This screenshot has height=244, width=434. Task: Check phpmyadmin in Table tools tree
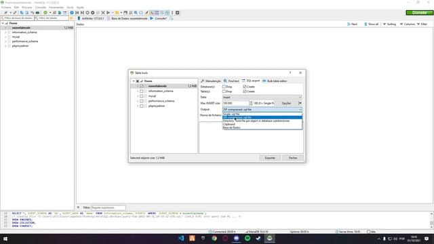(x=142, y=106)
